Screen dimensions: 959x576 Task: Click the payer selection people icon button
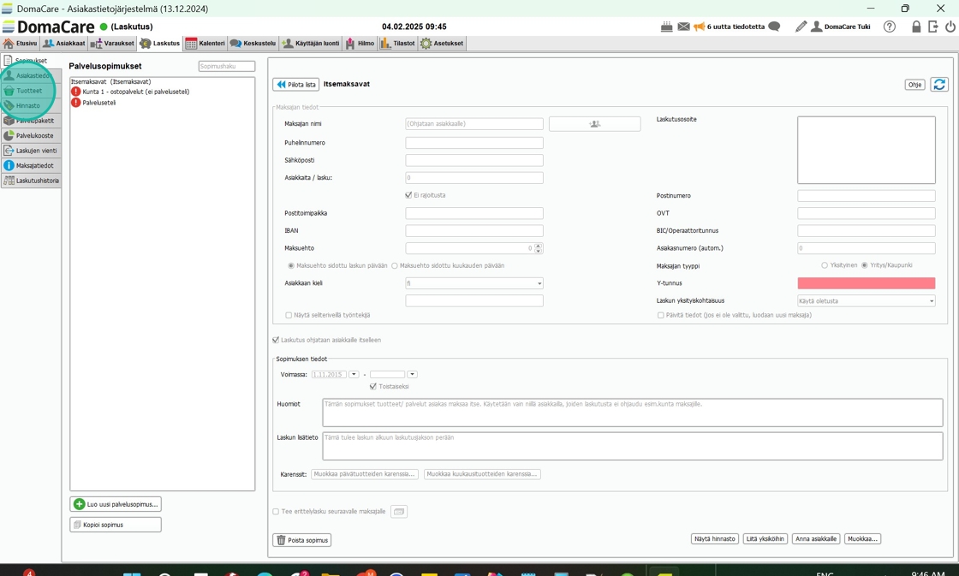[594, 123]
